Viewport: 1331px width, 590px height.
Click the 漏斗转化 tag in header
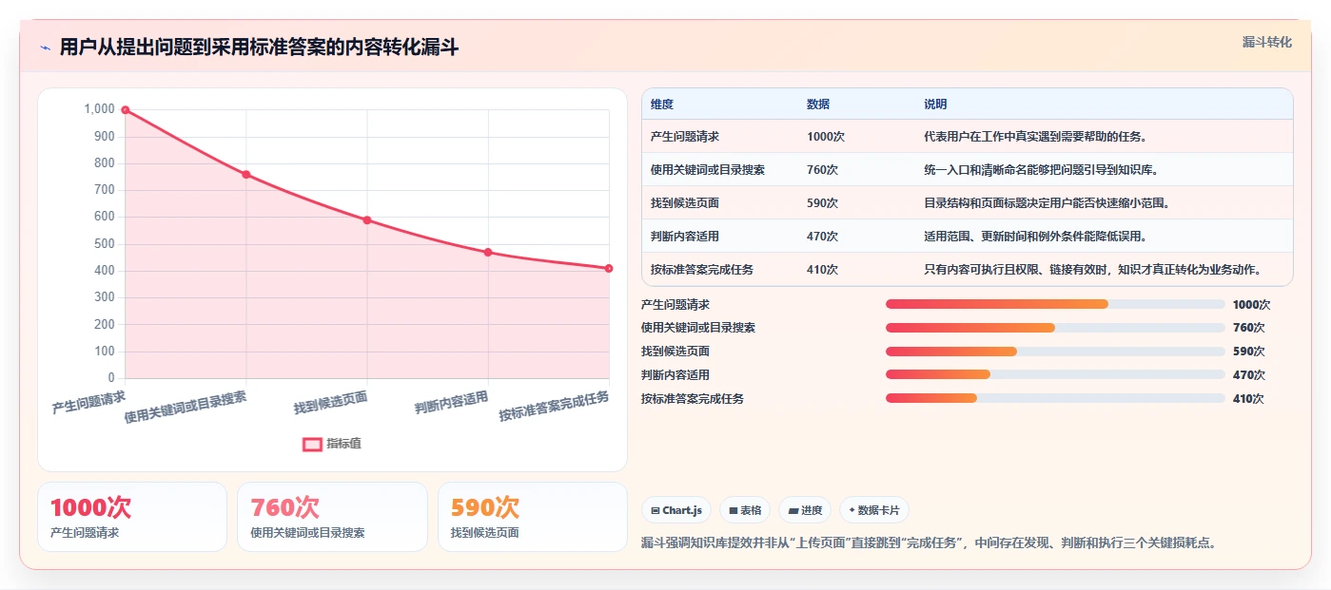pos(1267,42)
